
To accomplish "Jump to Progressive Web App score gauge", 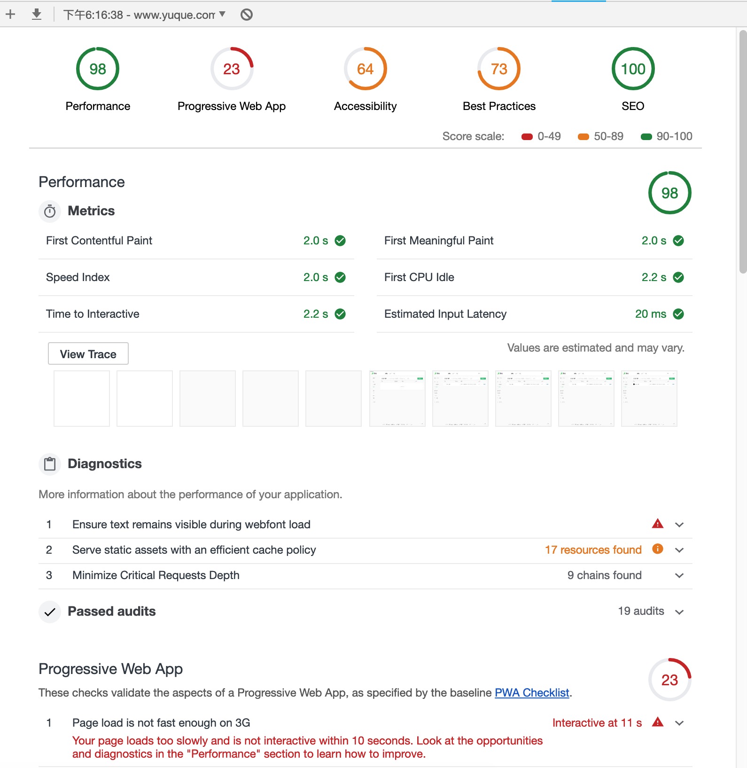I will [x=232, y=69].
